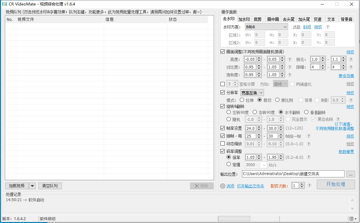Switch to the 加水印 tab
This screenshot has width=360, height=223.
pos(244,19)
